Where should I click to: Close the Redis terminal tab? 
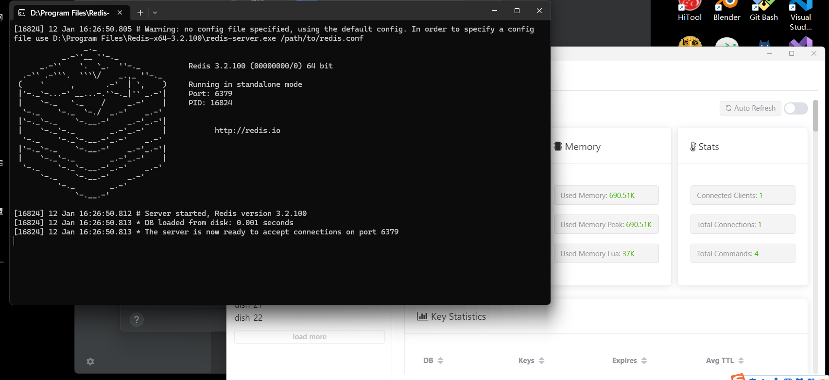(x=120, y=13)
